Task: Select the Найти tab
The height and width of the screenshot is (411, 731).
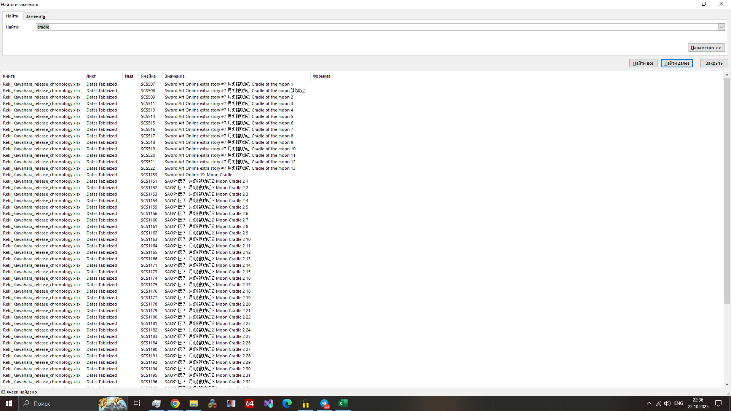Action: [x=12, y=16]
